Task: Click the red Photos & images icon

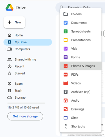Action: pyautogui.click(x=66, y=66)
